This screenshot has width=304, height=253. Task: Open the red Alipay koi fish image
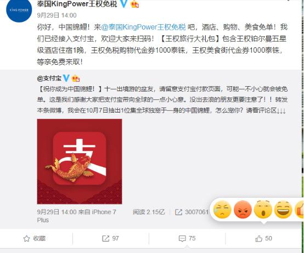(80, 161)
